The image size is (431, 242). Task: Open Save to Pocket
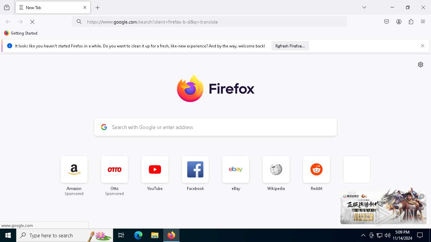387,22
